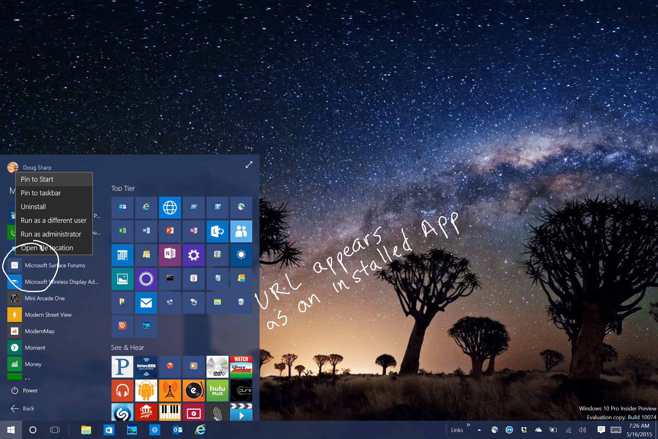Open the large purple OneNote tile

coord(170,255)
